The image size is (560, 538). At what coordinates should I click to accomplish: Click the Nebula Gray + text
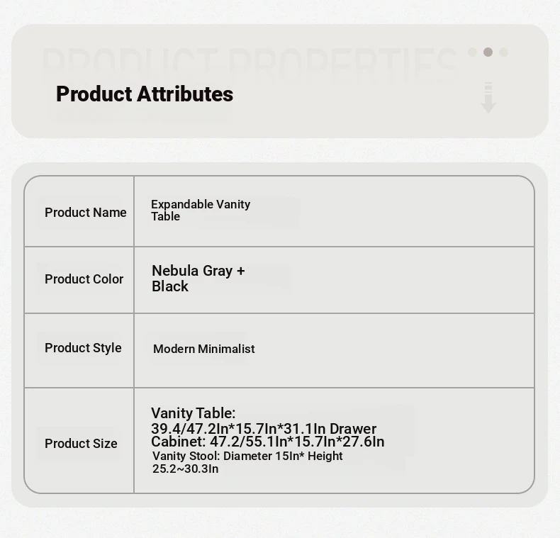point(198,271)
